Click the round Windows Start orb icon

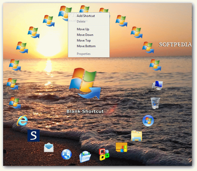[148, 120]
